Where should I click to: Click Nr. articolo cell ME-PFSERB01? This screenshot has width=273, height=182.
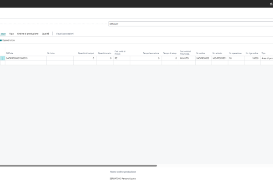219,59
